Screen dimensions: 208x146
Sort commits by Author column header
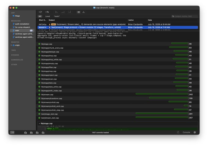click(x=131, y=20)
